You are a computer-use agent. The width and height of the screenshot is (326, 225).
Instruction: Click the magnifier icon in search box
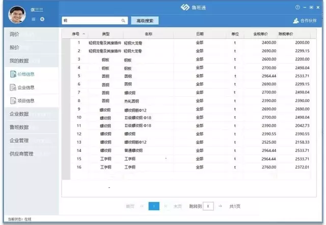(x=123, y=21)
